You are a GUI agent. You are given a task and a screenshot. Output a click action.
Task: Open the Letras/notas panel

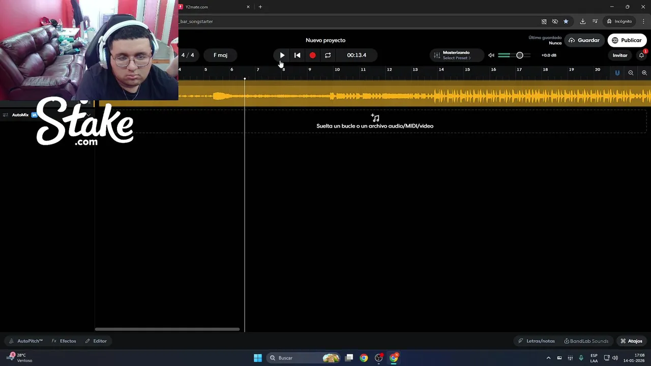click(537, 341)
